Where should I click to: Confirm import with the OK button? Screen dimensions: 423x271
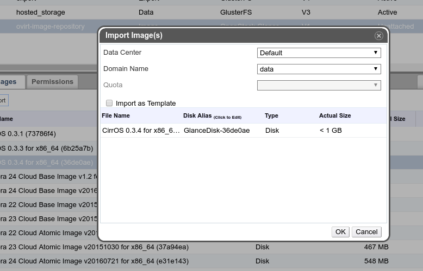(x=340, y=231)
